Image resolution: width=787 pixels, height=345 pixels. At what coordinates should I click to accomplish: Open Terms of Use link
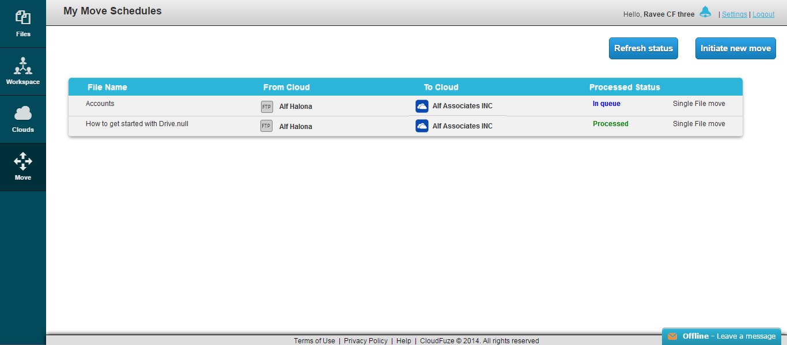point(315,341)
